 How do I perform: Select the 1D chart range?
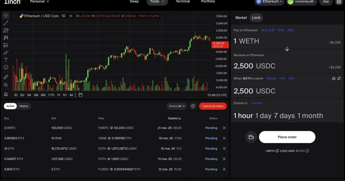pos(16,95)
